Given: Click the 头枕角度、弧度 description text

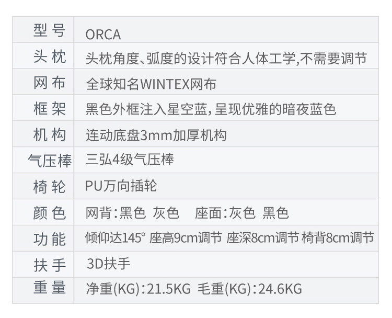Looking at the screenshot, I should coord(226,59).
